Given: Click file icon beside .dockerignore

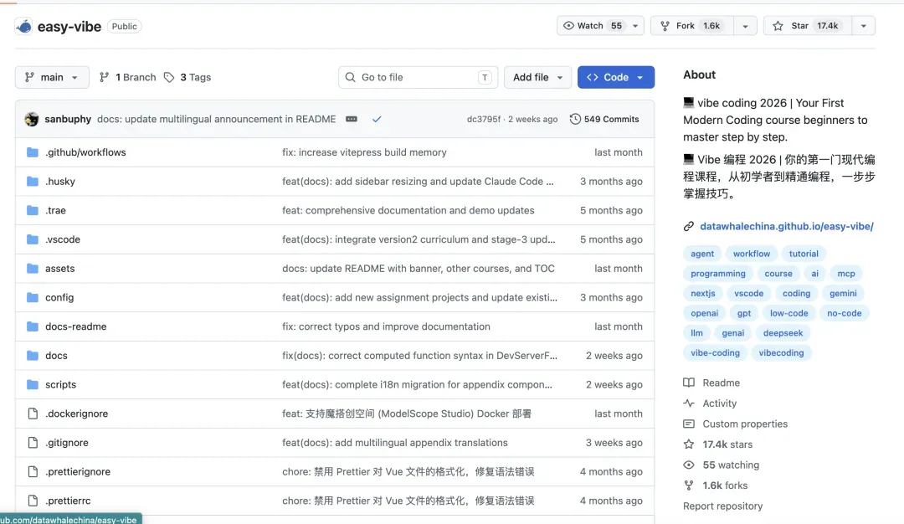Looking at the screenshot, I should tap(33, 414).
